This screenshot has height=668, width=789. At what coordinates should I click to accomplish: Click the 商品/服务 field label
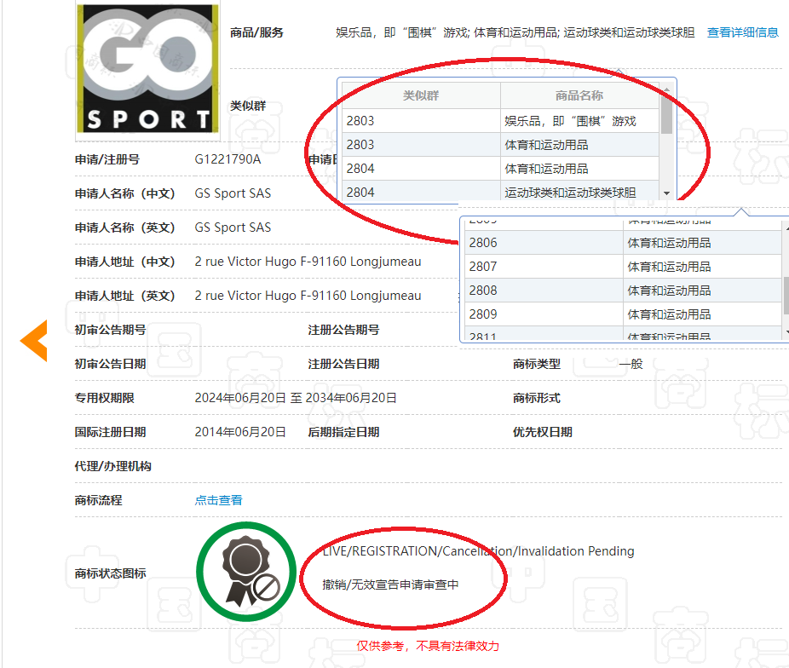pos(256,32)
